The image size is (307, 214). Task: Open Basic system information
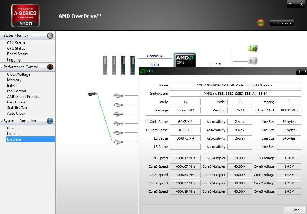11,128
